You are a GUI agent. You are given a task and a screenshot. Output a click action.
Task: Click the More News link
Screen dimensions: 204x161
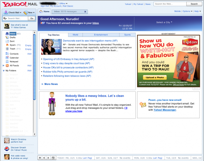coord(51,84)
